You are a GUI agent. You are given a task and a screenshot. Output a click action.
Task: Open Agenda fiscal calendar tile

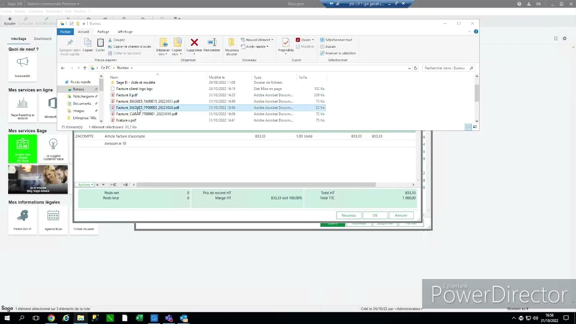[x=53, y=220]
